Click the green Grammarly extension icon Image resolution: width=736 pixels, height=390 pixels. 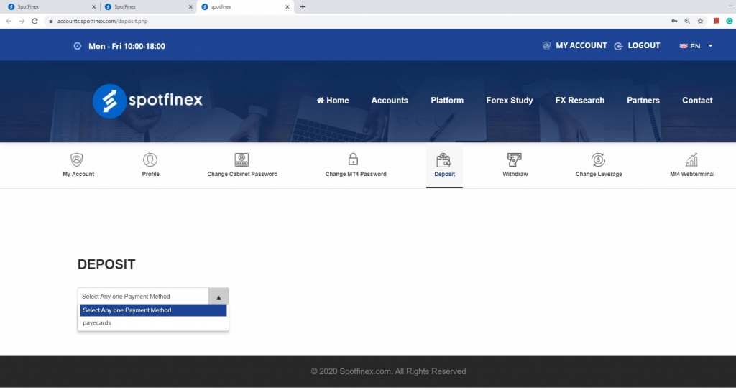tap(730, 21)
